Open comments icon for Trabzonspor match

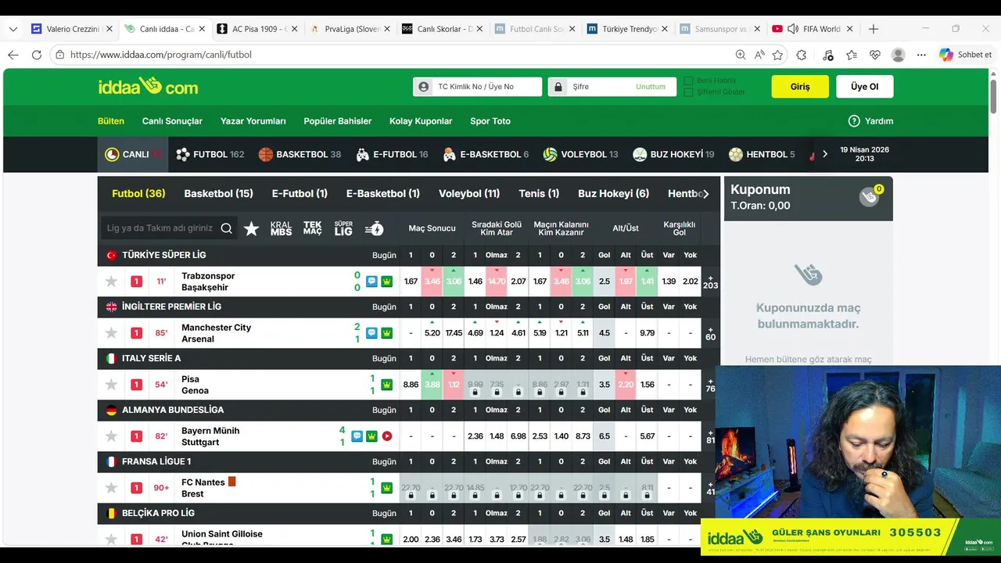[371, 281]
